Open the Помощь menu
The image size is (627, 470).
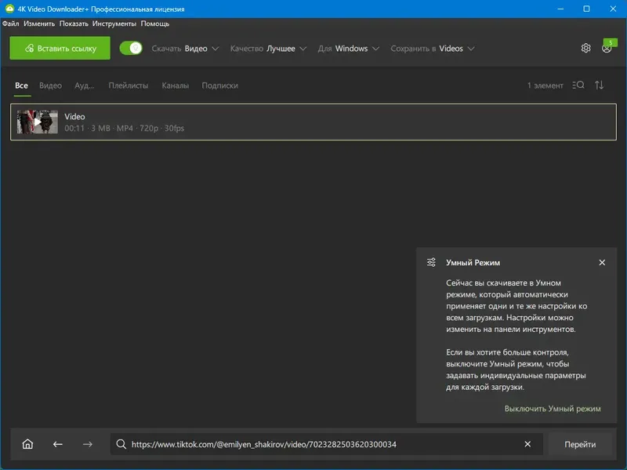154,24
